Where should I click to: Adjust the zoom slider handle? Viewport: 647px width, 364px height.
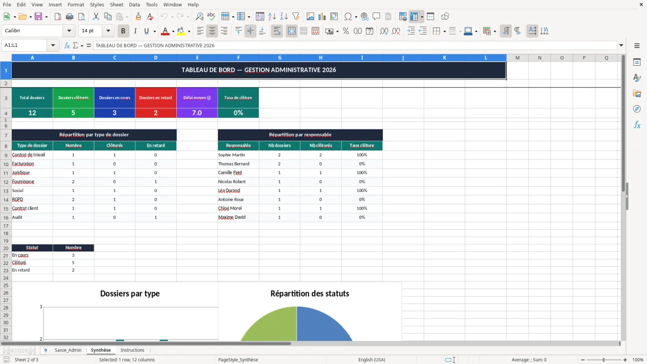[x=604, y=360]
